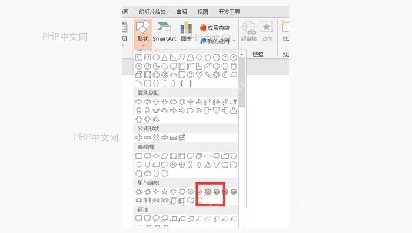Expand the 我的应用 dropdown arrow
Screen dimensions: 412x233
tap(234, 41)
